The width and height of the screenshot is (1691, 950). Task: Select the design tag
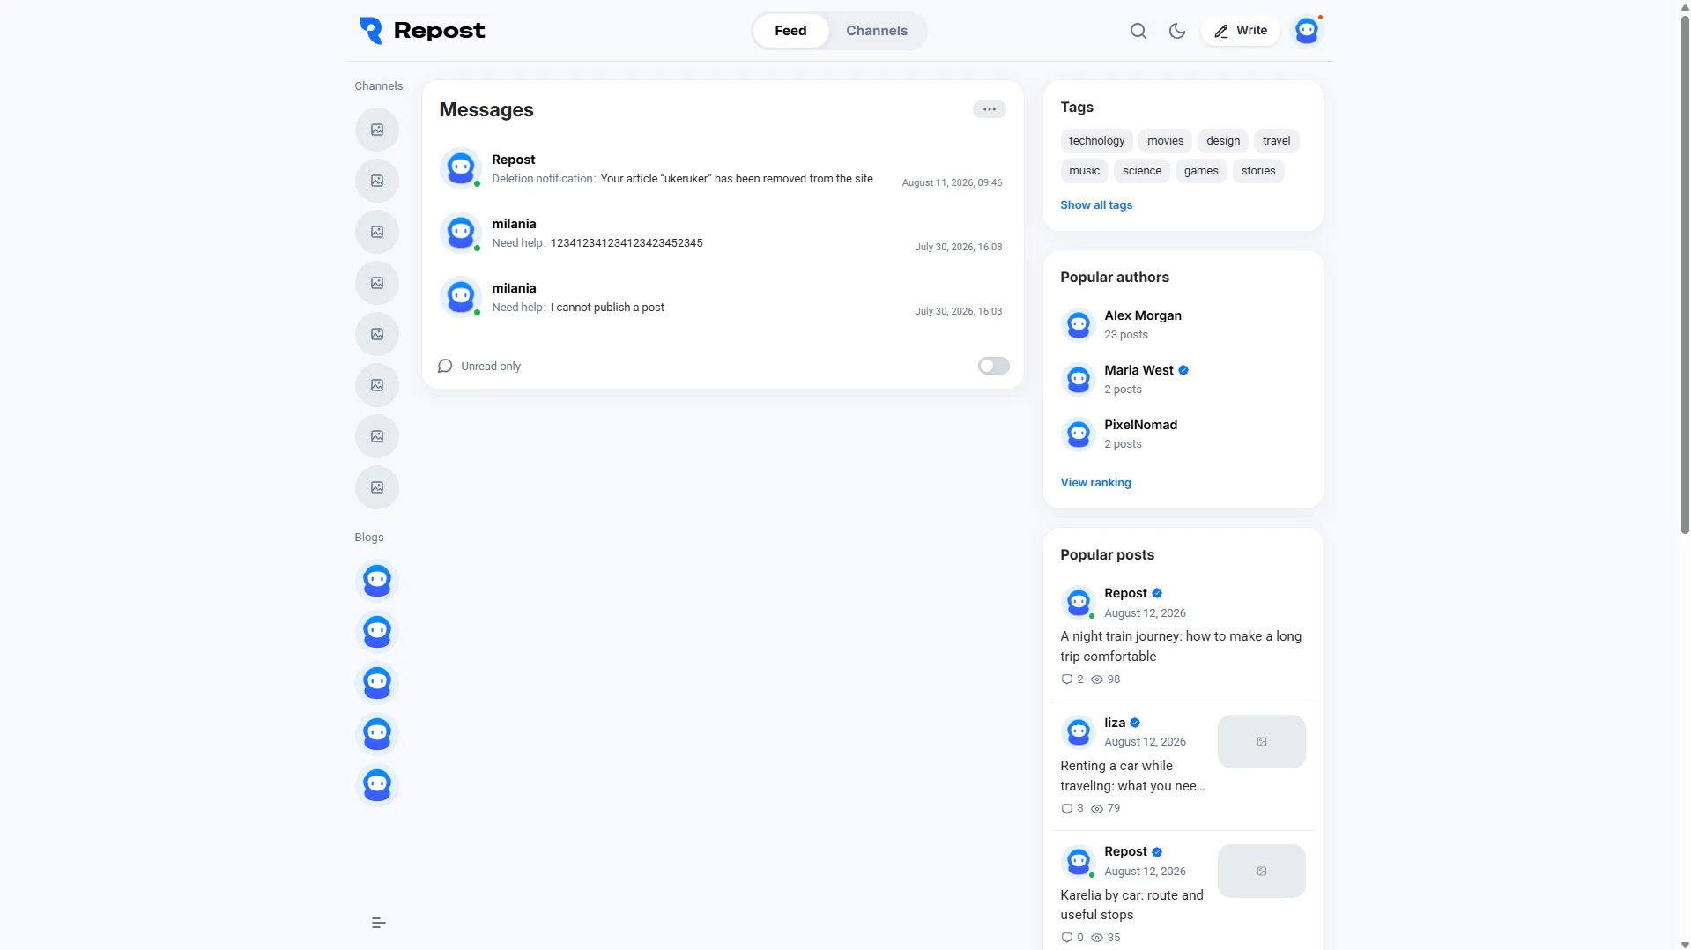[x=1222, y=141]
